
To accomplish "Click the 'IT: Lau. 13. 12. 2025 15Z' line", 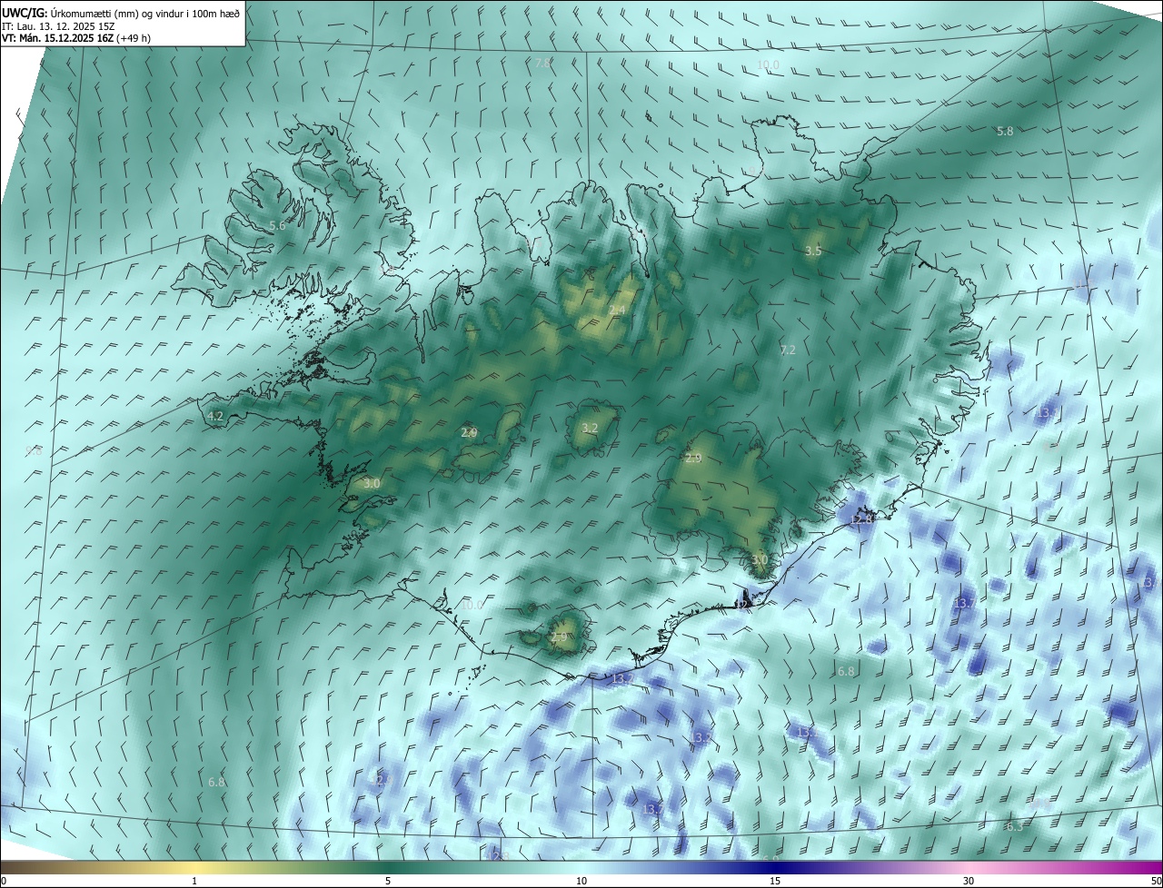I will [58, 25].
